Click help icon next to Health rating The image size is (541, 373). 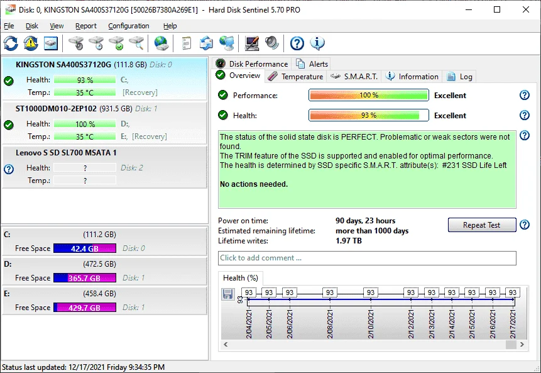click(525, 115)
